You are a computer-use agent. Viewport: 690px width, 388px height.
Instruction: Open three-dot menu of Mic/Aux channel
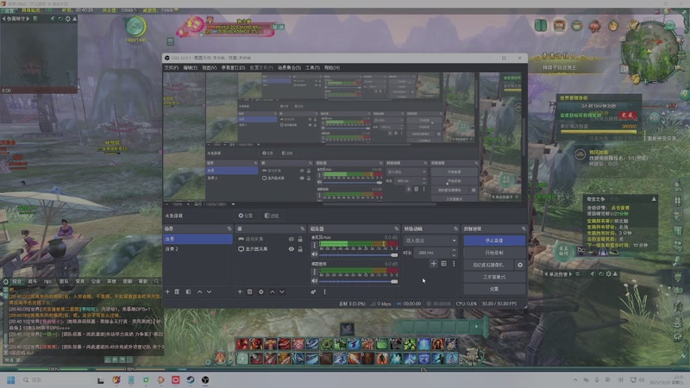click(315, 246)
